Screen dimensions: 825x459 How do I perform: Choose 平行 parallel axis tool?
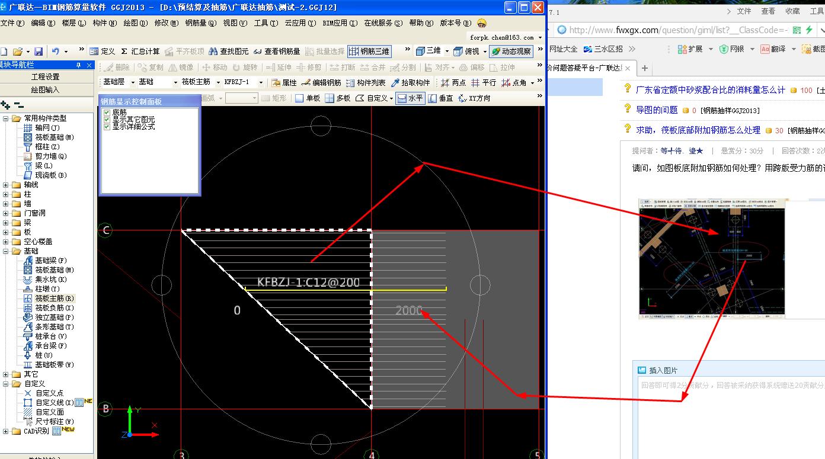[484, 83]
